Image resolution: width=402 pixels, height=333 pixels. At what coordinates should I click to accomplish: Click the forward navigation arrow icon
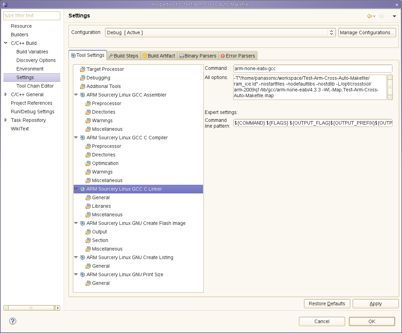pos(381,16)
